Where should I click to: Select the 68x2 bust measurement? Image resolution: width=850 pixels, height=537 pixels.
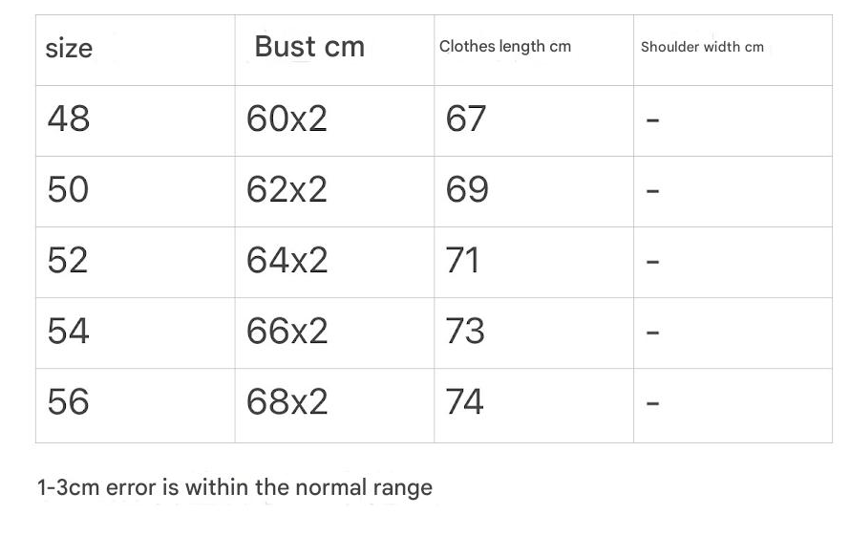tap(287, 401)
